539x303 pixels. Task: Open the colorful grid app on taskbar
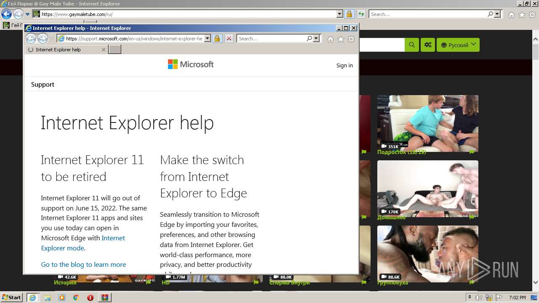click(104, 298)
